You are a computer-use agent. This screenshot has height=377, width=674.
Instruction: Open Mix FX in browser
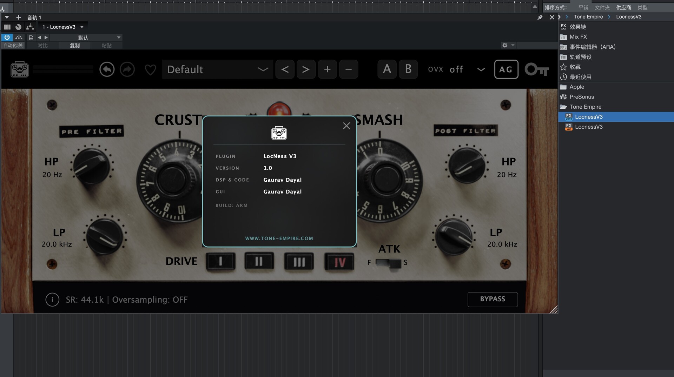click(x=616, y=37)
